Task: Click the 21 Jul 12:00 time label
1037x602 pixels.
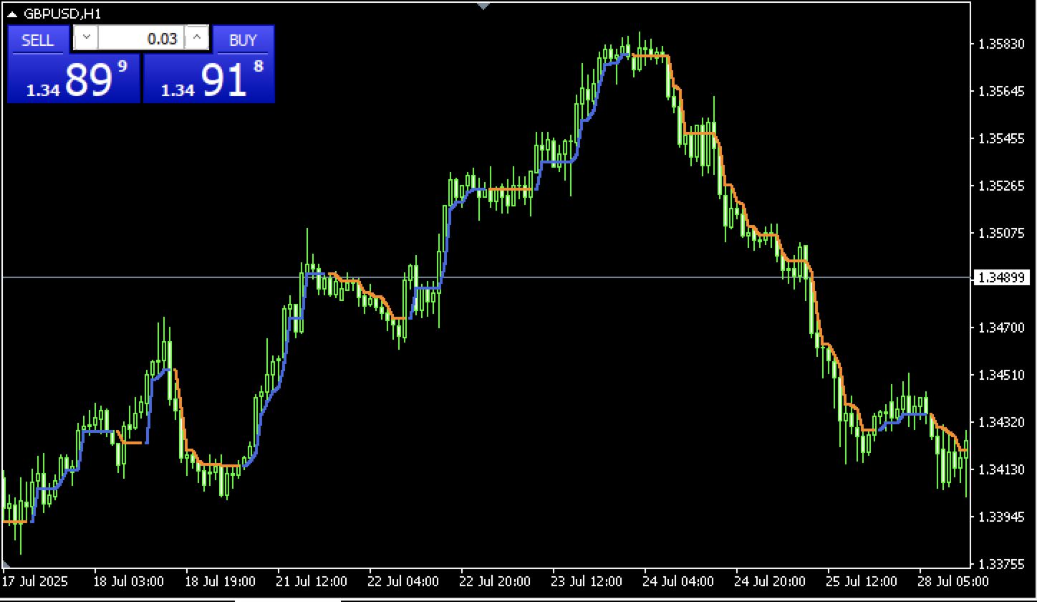Action: click(312, 580)
